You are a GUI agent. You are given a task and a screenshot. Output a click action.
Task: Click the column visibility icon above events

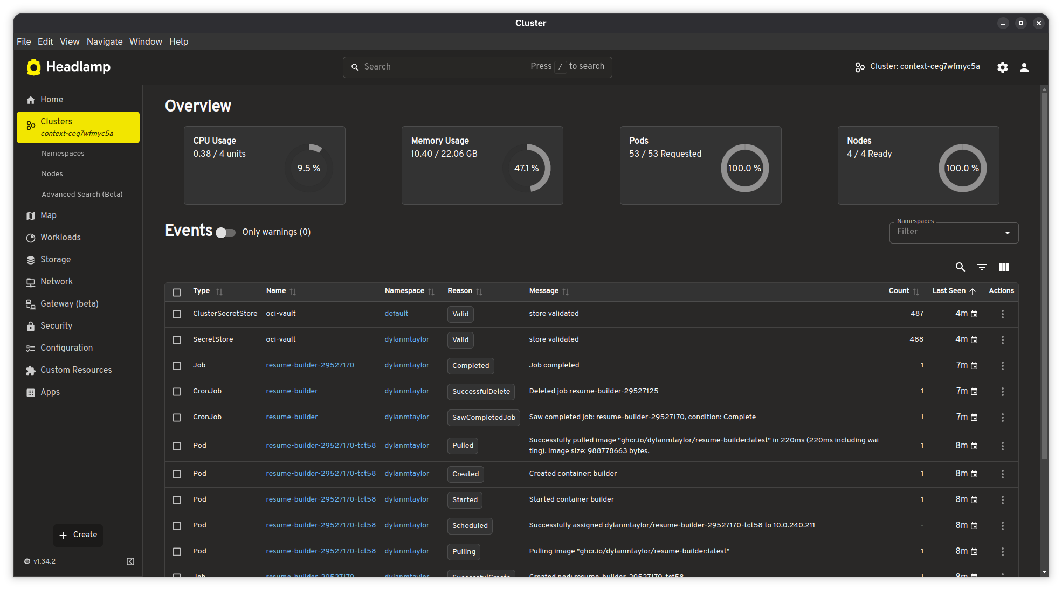[x=1004, y=267]
